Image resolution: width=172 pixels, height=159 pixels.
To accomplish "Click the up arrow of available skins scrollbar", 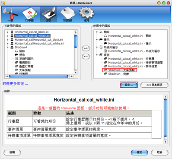I will (x=76, y=32).
